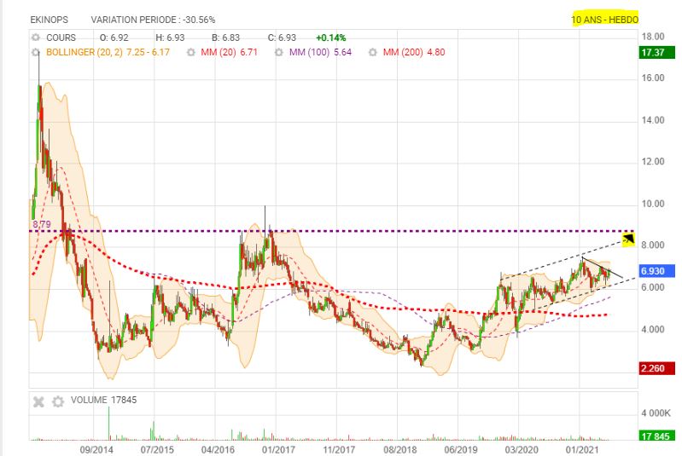Click the +0.14% change value
The width and height of the screenshot is (682, 456).
(331, 38)
